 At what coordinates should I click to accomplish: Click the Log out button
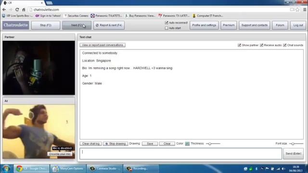298,25
